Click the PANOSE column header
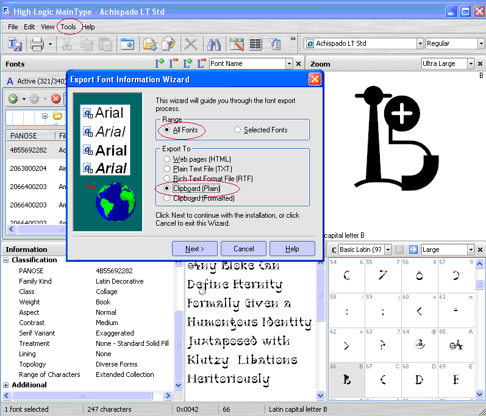 click(x=31, y=136)
